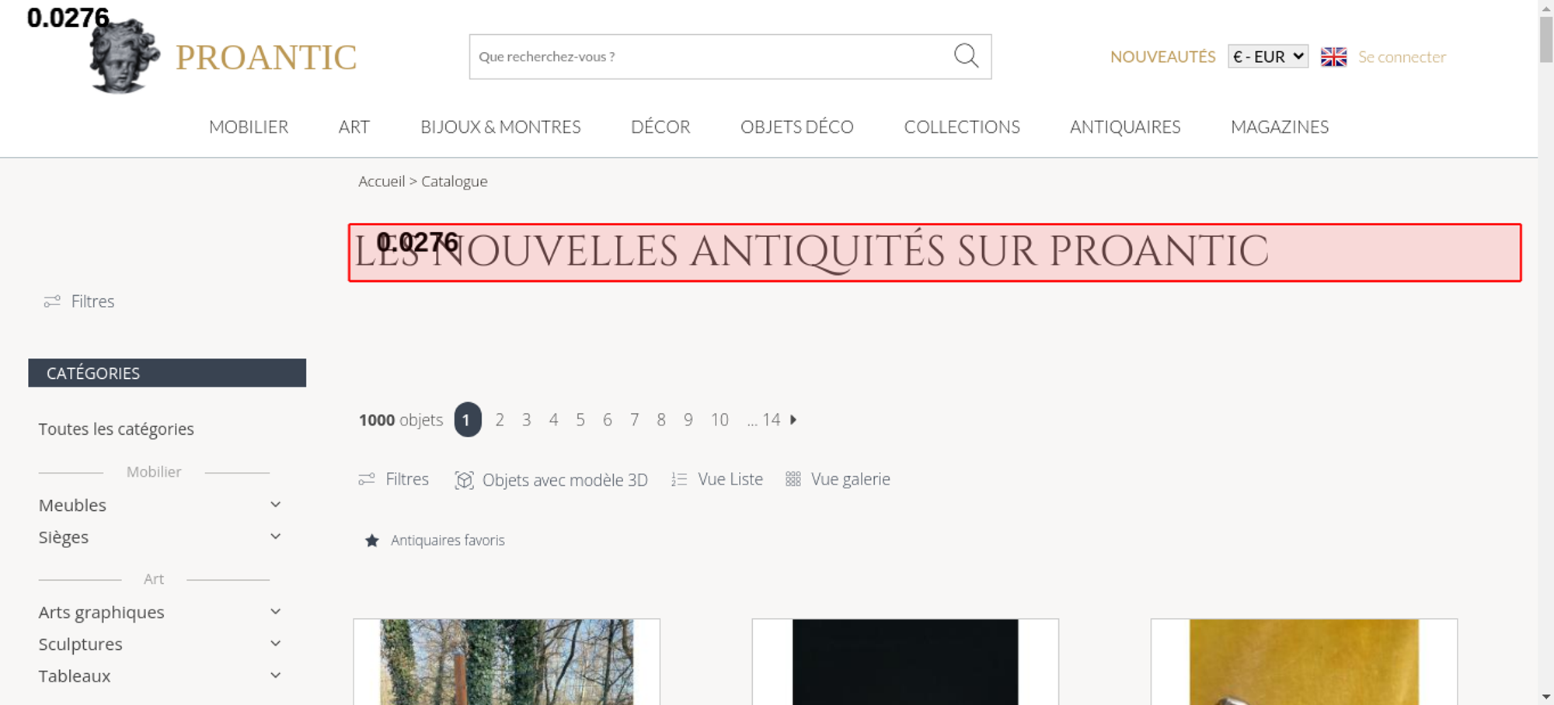Switch to Vue Liste view
This screenshot has height=705, width=1554.
pos(717,479)
